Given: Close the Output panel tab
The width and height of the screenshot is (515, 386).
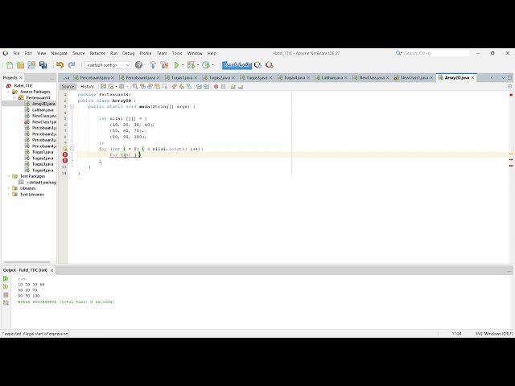Looking at the screenshot, I should (51, 270).
